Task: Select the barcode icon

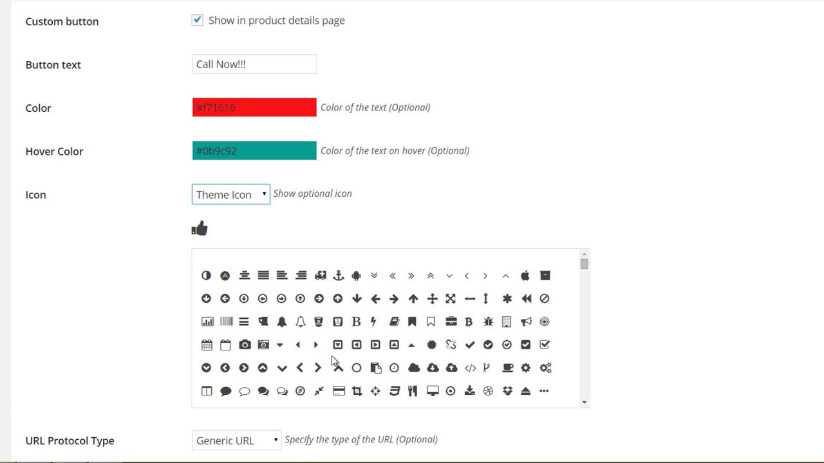Action: (x=226, y=322)
